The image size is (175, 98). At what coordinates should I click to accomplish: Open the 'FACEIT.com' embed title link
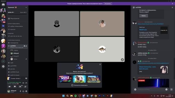click(x=143, y=30)
